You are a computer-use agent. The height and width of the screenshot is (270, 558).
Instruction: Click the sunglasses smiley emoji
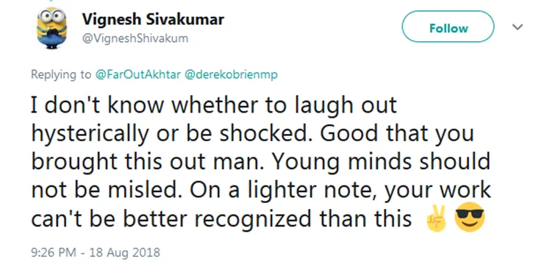(x=470, y=217)
